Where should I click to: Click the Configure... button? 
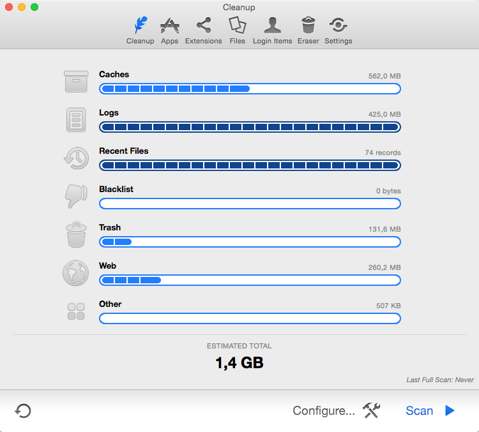click(x=337, y=411)
